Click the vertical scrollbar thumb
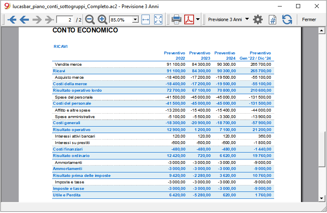Image resolution: width=327 pixels, height=213 pixels. click(322, 149)
